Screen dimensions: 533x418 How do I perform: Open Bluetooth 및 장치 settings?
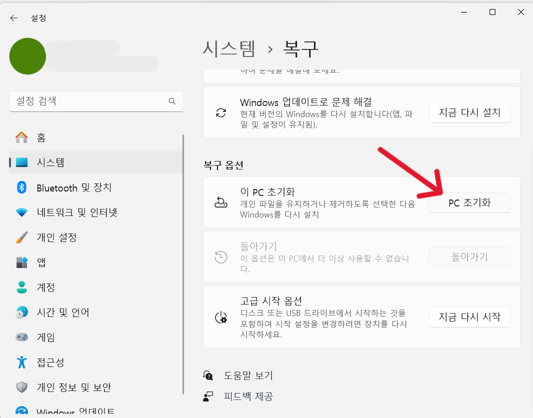click(96, 187)
